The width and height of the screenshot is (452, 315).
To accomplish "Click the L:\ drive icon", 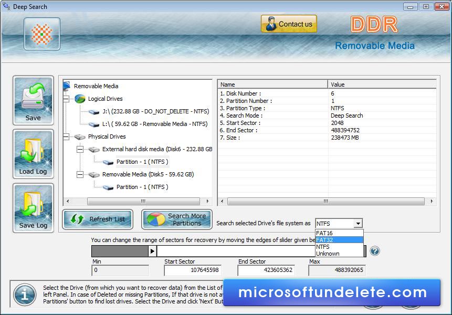I will (94, 124).
